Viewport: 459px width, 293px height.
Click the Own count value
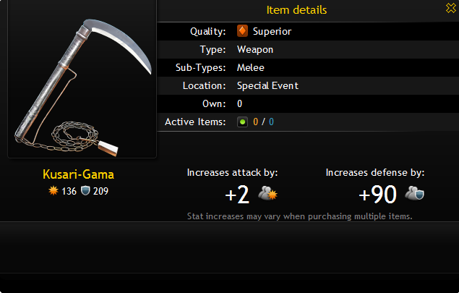(239, 103)
